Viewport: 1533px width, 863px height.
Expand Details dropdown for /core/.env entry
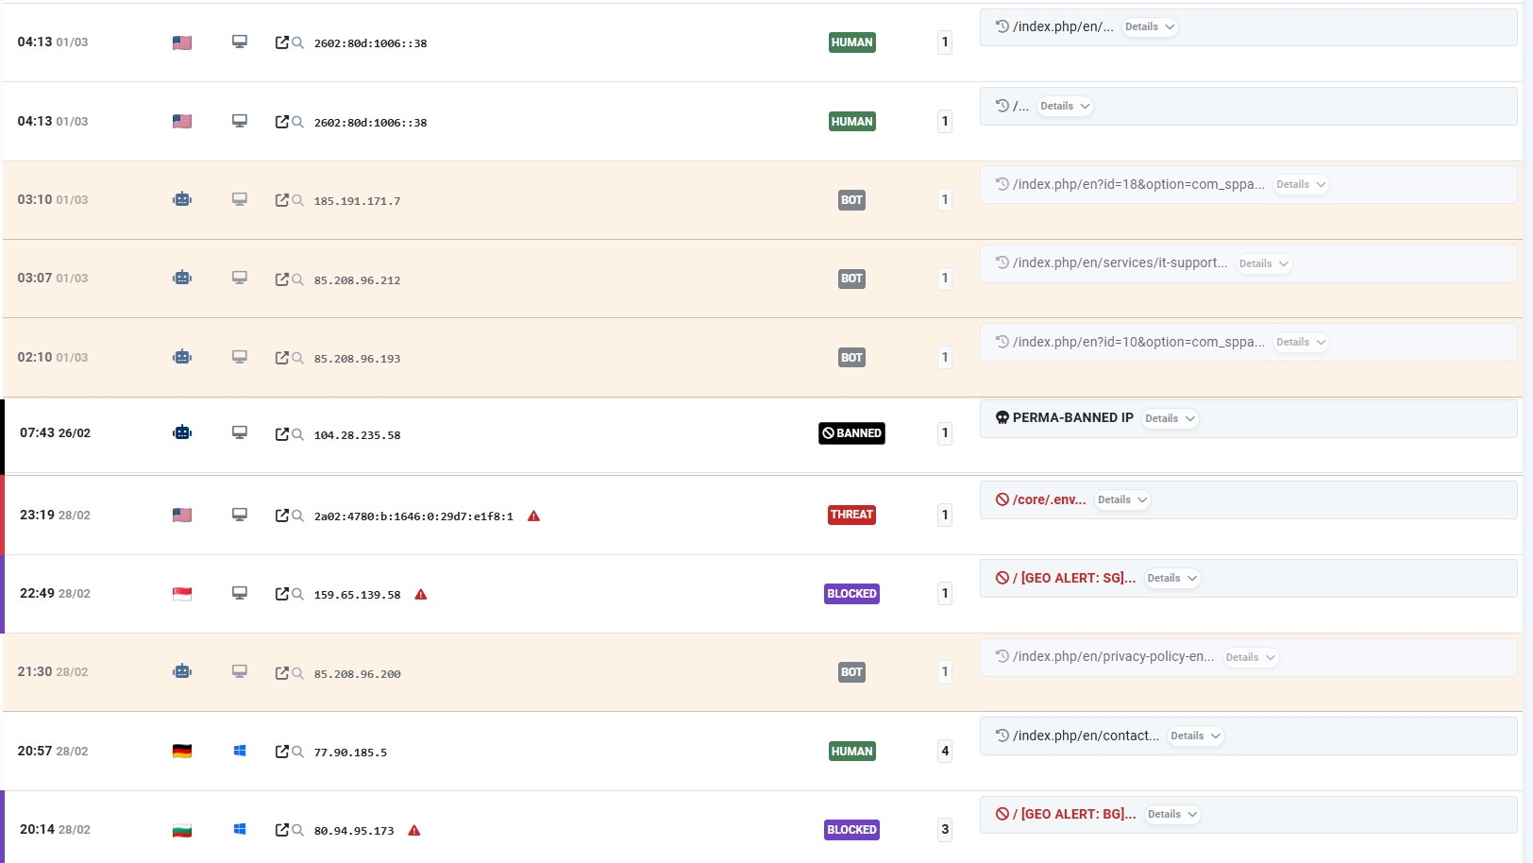[1122, 499]
